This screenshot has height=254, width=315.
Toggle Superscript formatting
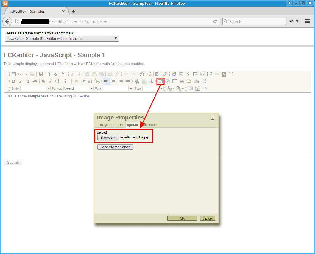51,81
